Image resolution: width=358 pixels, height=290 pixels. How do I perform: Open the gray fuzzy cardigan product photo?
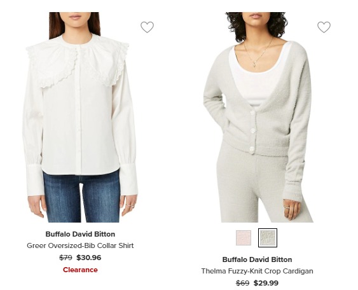click(x=258, y=117)
